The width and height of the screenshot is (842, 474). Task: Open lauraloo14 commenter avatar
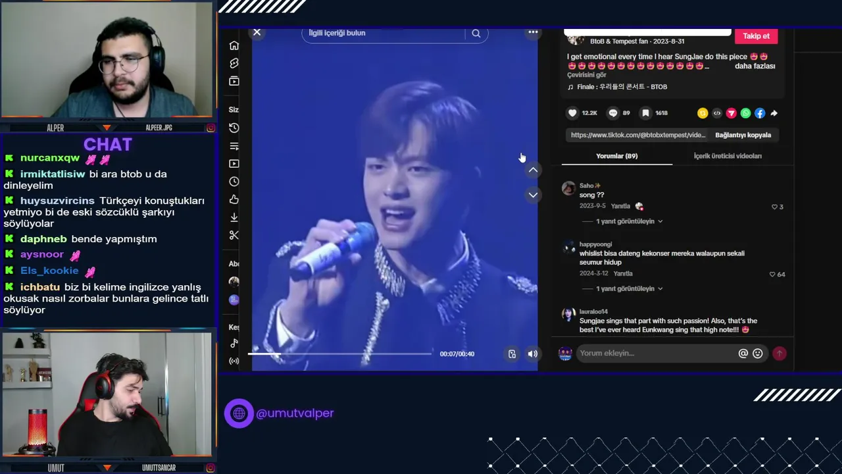coord(569,315)
